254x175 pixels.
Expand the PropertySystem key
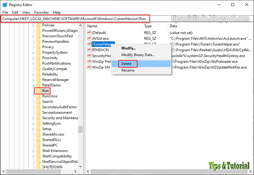coord(33,53)
